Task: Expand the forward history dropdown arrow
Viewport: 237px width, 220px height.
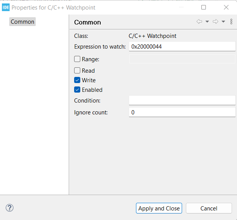Action: (223, 22)
